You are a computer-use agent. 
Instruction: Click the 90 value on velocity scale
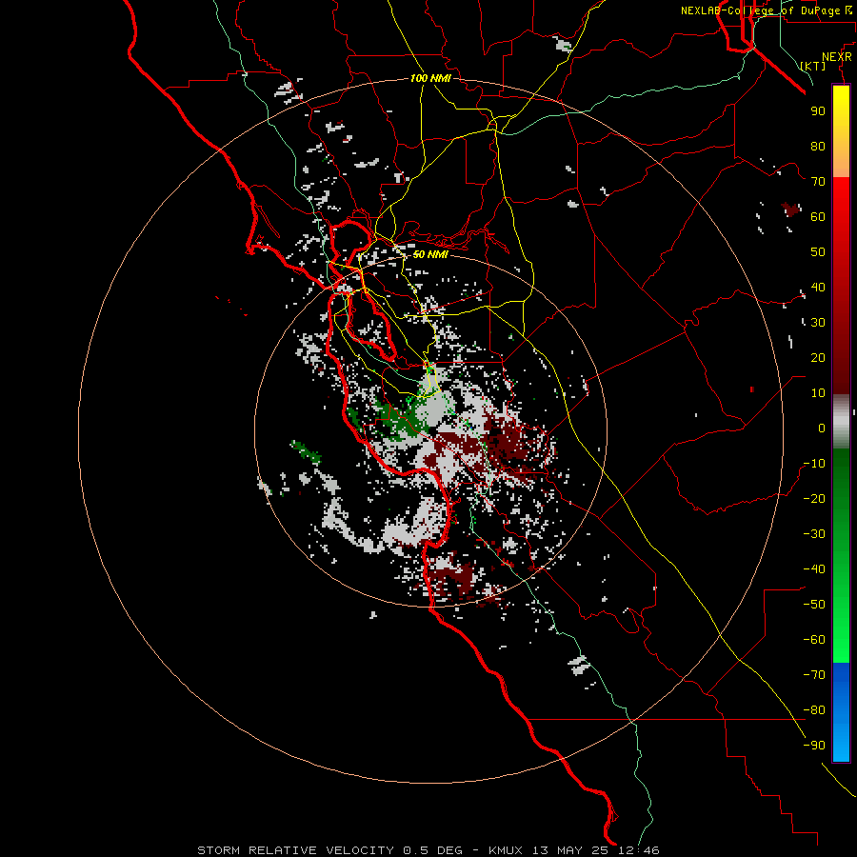point(818,111)
